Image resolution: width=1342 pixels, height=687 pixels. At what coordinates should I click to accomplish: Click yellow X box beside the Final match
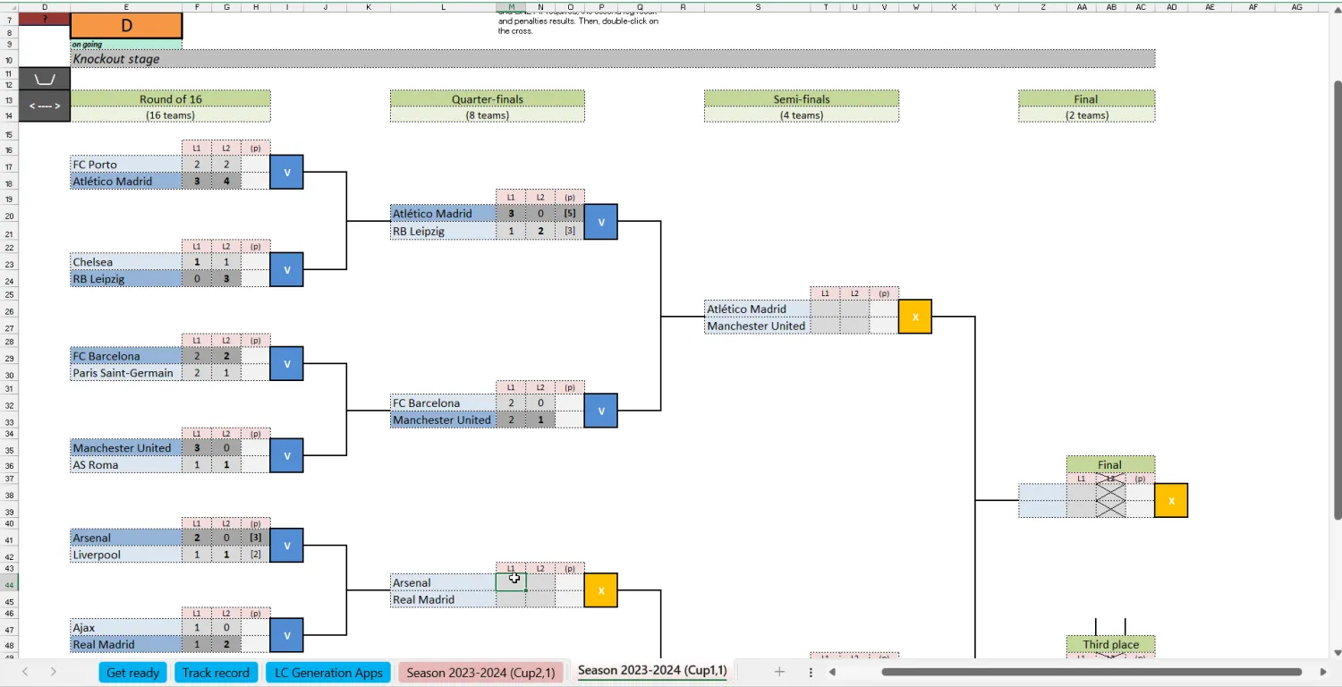tap(1171, 500)
